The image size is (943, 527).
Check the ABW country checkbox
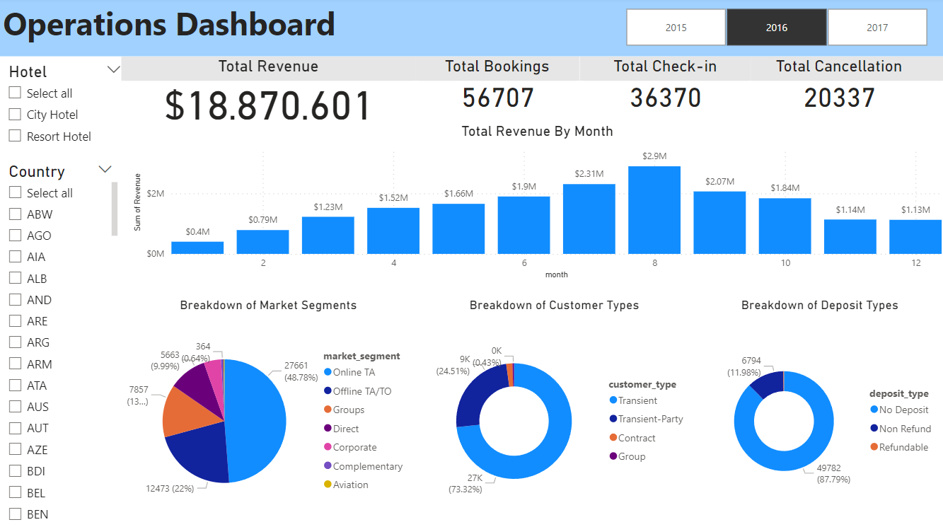click(x=15, y=214)
